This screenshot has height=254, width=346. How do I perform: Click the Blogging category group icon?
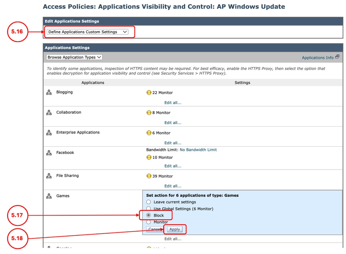[x=49, y=92]
